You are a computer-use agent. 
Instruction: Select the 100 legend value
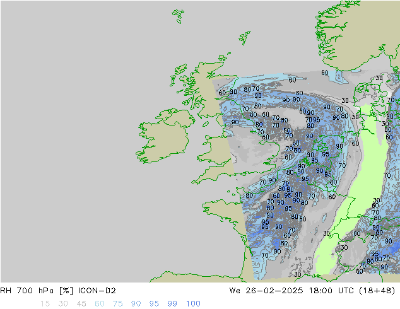click(193, 303)
